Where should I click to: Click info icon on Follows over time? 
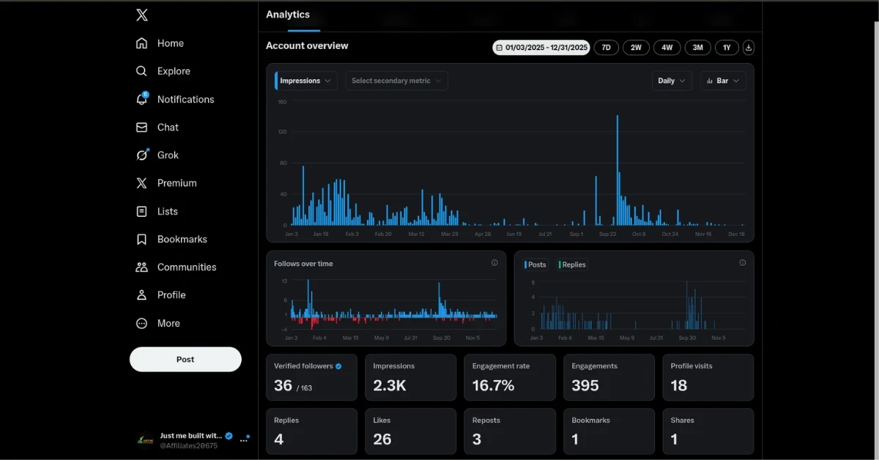click(494, 263)
